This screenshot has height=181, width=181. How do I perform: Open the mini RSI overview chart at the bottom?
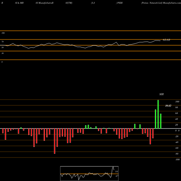pos(89,173)
